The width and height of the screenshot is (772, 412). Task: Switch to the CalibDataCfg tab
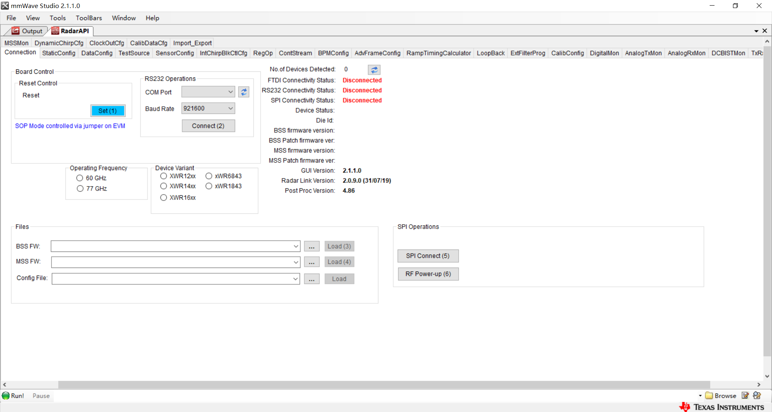click(x=149, y=43)
